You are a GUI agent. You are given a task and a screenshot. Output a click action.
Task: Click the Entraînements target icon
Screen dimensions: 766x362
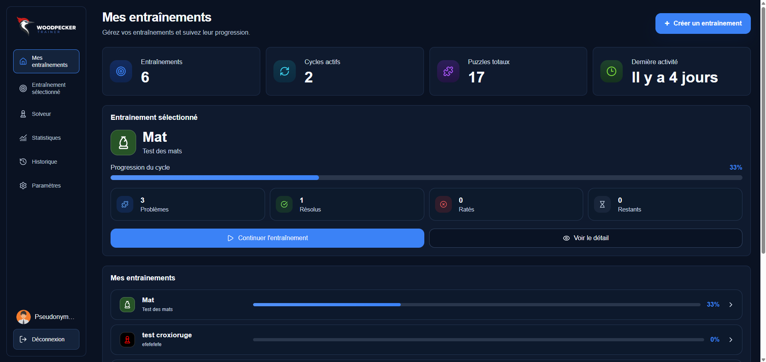121,71
